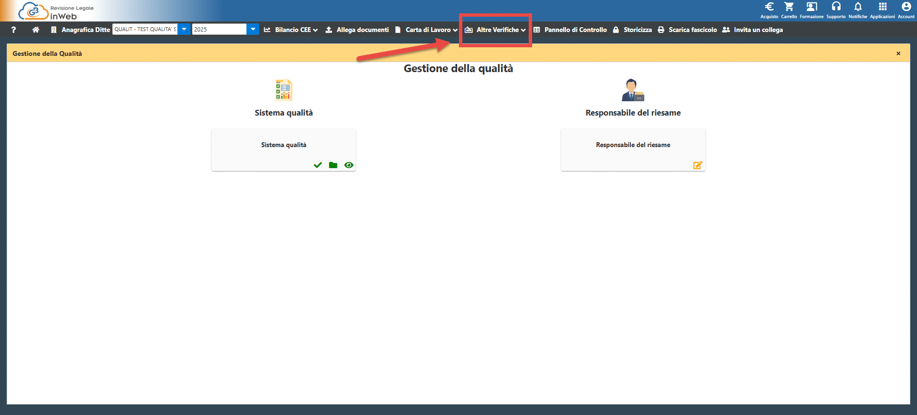Click the Gestione della qualità page title
The width and height of the screenshot is (917, 415).
tap(458, 68)
